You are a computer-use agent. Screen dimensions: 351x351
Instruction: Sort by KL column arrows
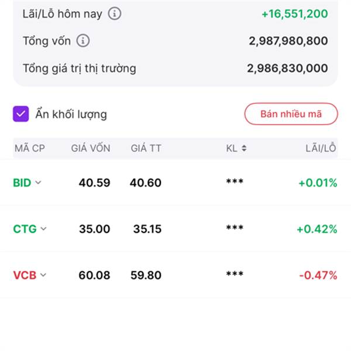pos(244,148)
